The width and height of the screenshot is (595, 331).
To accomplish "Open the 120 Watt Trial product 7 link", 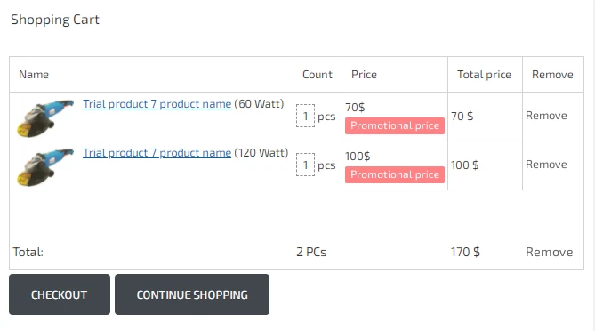I will pos(157,153).
